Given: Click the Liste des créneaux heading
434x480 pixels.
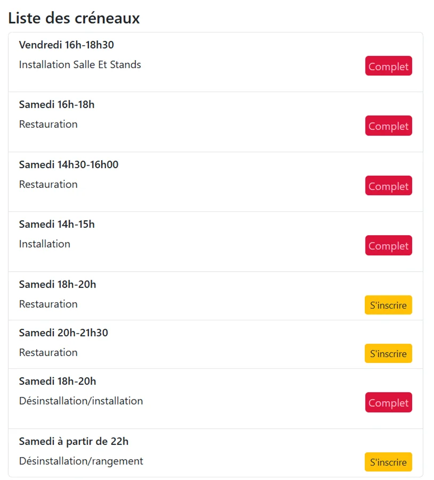Looking at the screenshot, I should (74, 18).
